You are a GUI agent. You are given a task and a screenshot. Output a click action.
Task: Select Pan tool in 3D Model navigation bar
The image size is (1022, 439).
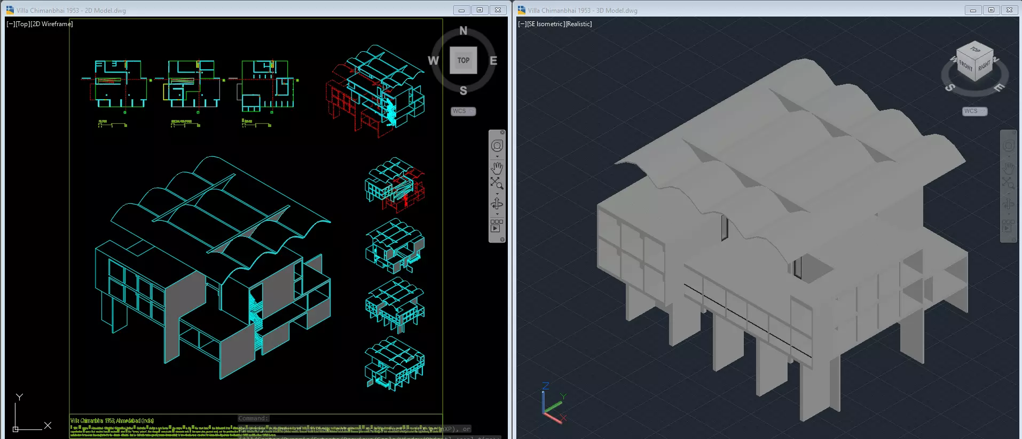point(1008,168)
